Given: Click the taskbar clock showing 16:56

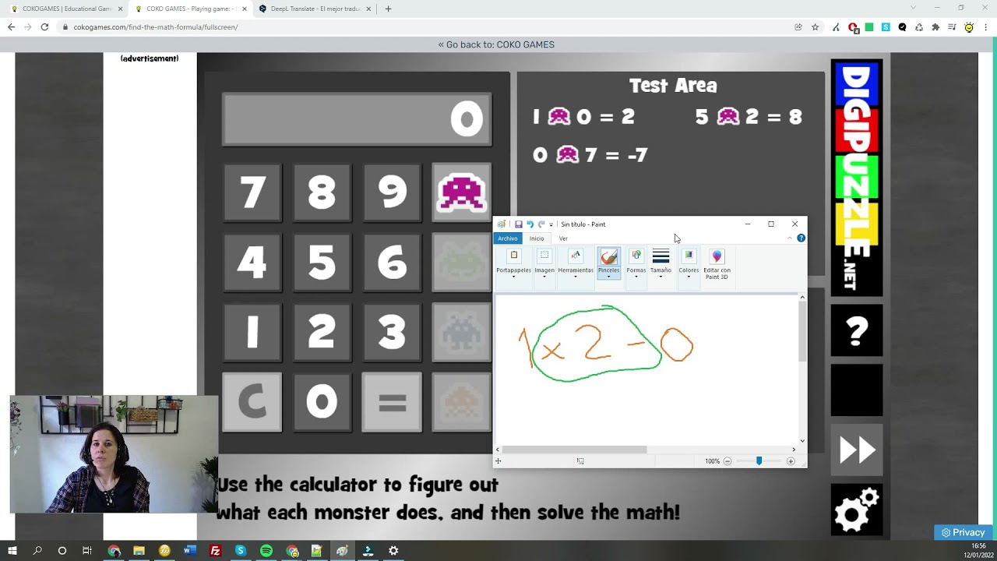Looking at the screenshot, I should point(978,545).
